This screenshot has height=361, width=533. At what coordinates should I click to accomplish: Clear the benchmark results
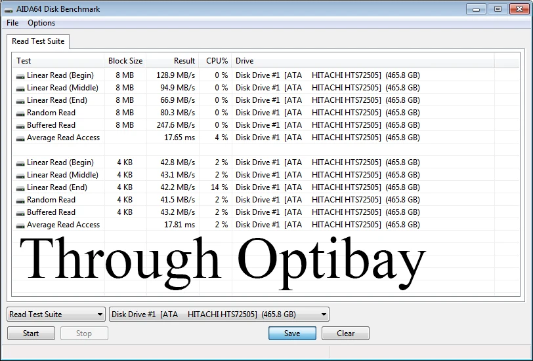pyautogui.click(x=345, y=333)
